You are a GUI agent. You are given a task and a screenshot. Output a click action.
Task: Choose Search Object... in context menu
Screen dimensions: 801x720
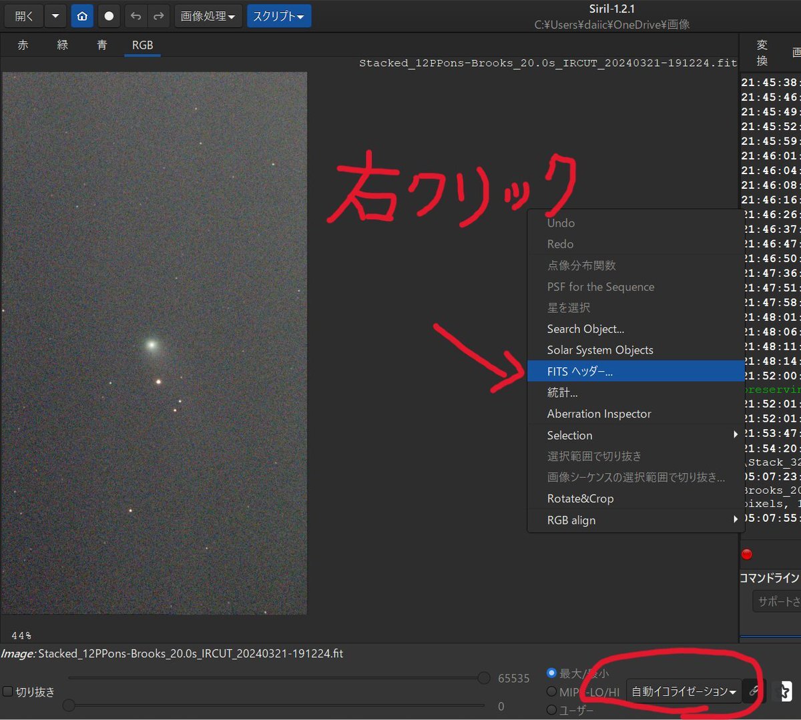click(x=635, y=328)
